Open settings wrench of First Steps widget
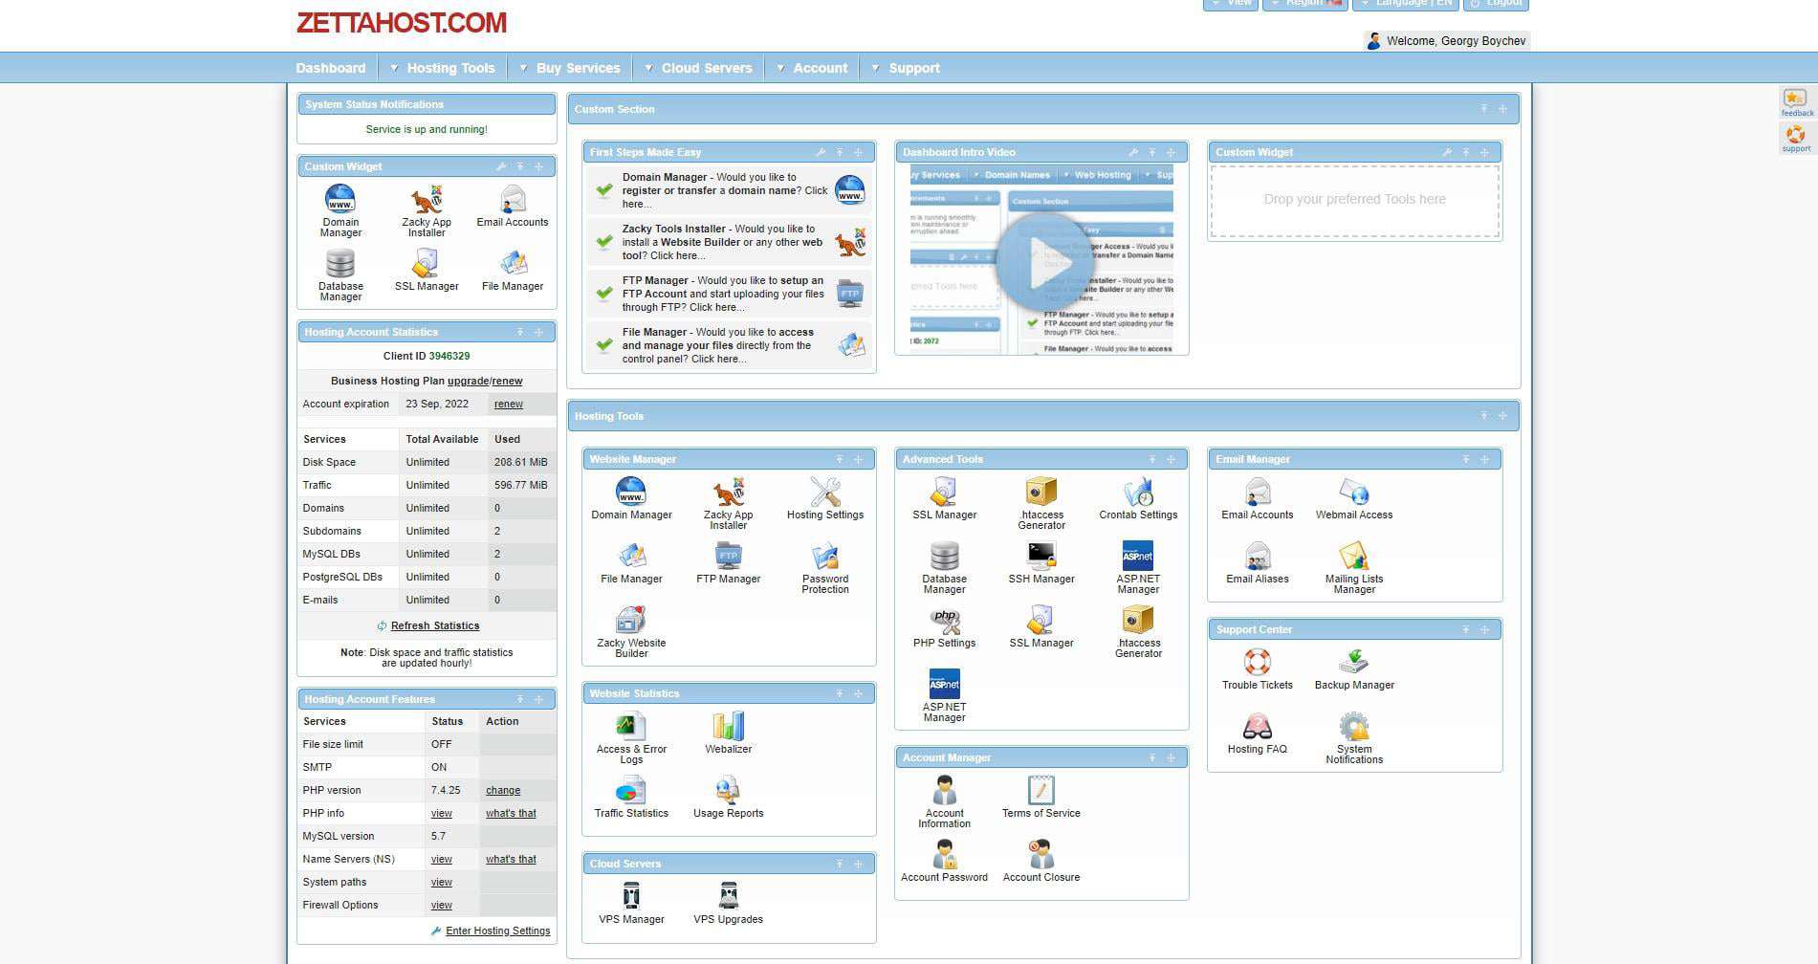Image resolution: width=1818 pixels, height=964 pixels. pyautogui.click(x=821, y=152)
